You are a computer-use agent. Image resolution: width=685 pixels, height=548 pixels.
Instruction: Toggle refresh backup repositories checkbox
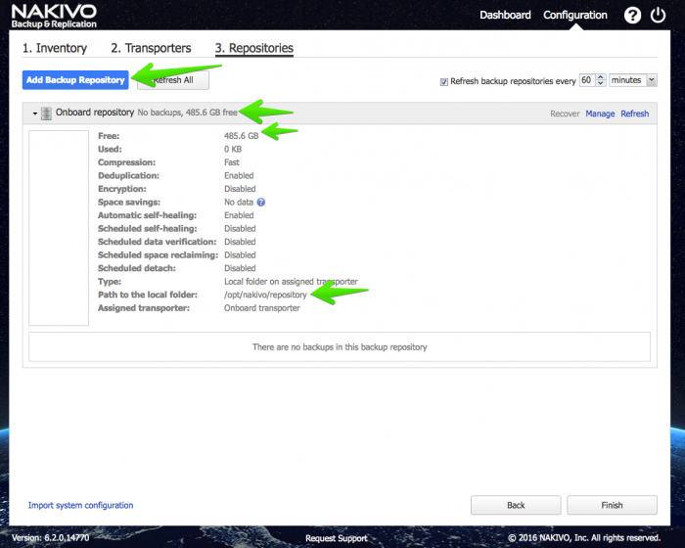pos(444,82)
